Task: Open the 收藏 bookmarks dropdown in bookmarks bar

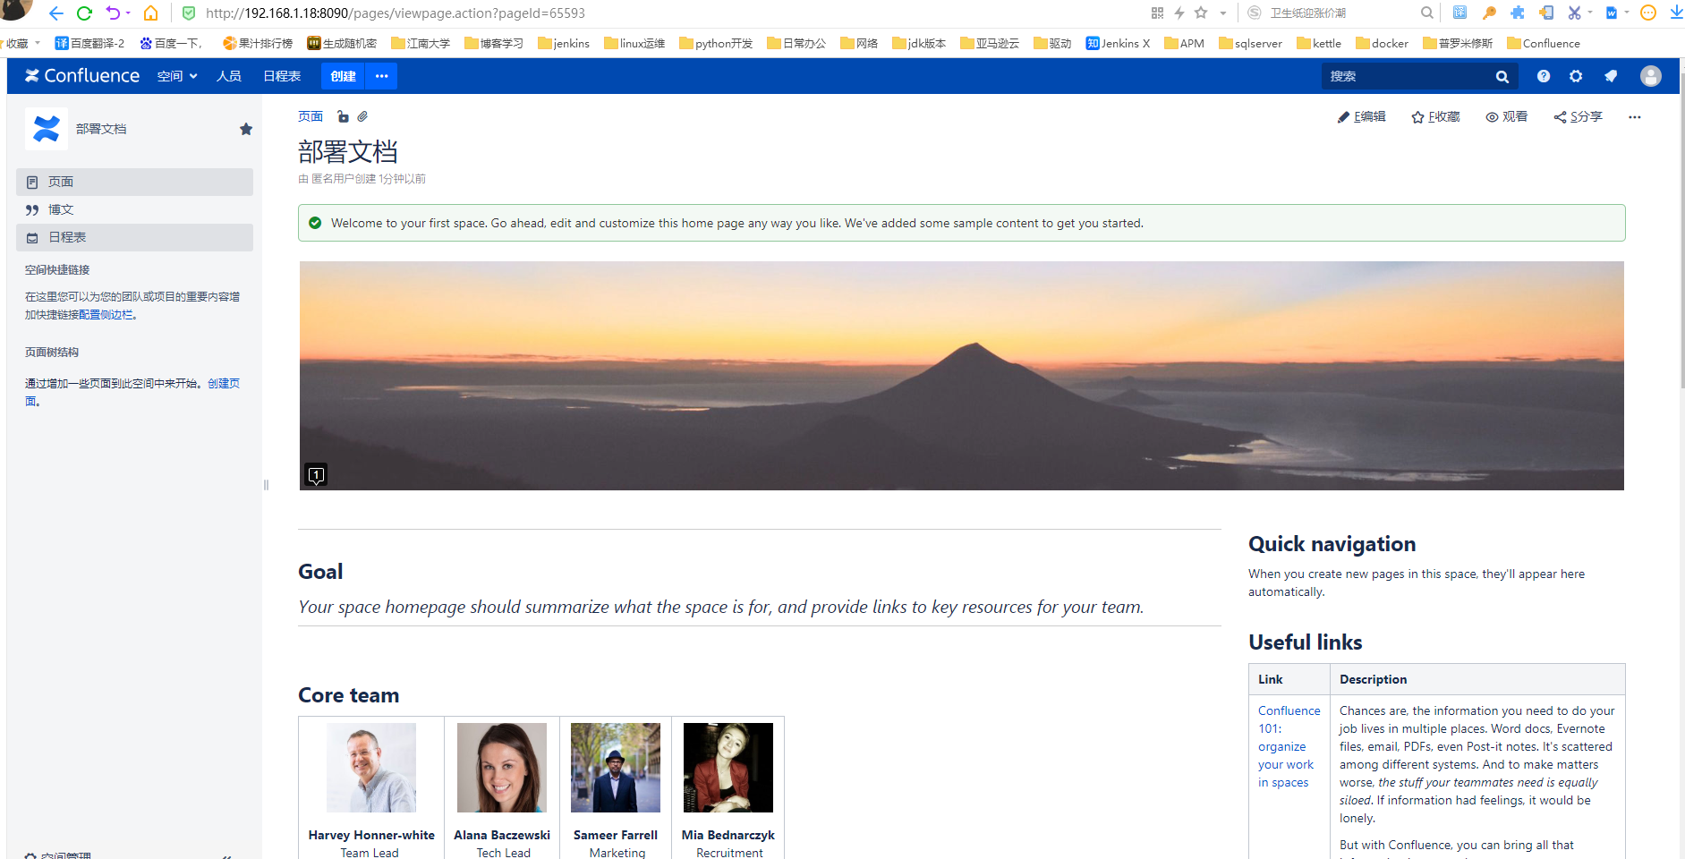Action: click(x=22, y=43)
